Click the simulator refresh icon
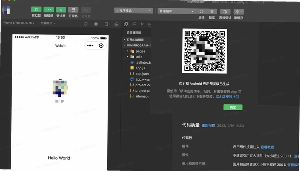 86,24
